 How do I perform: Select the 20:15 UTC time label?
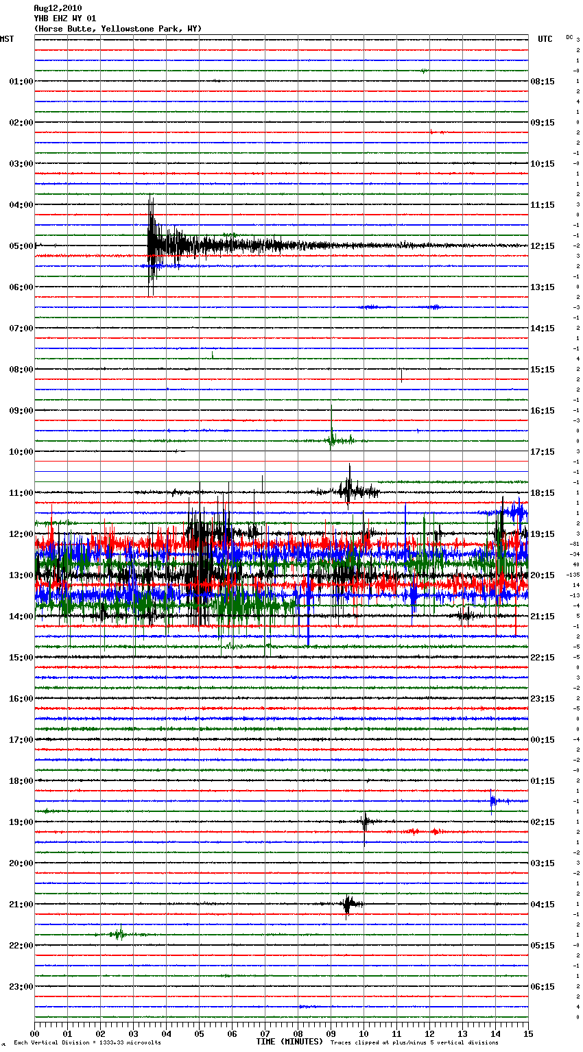coord(543,575)
